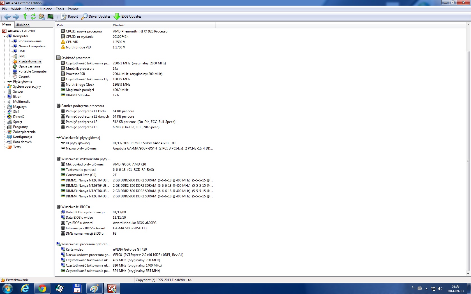Expand the Multimedia tree node
This screenshot has width=471, height=294.
(x=4, y=102)
